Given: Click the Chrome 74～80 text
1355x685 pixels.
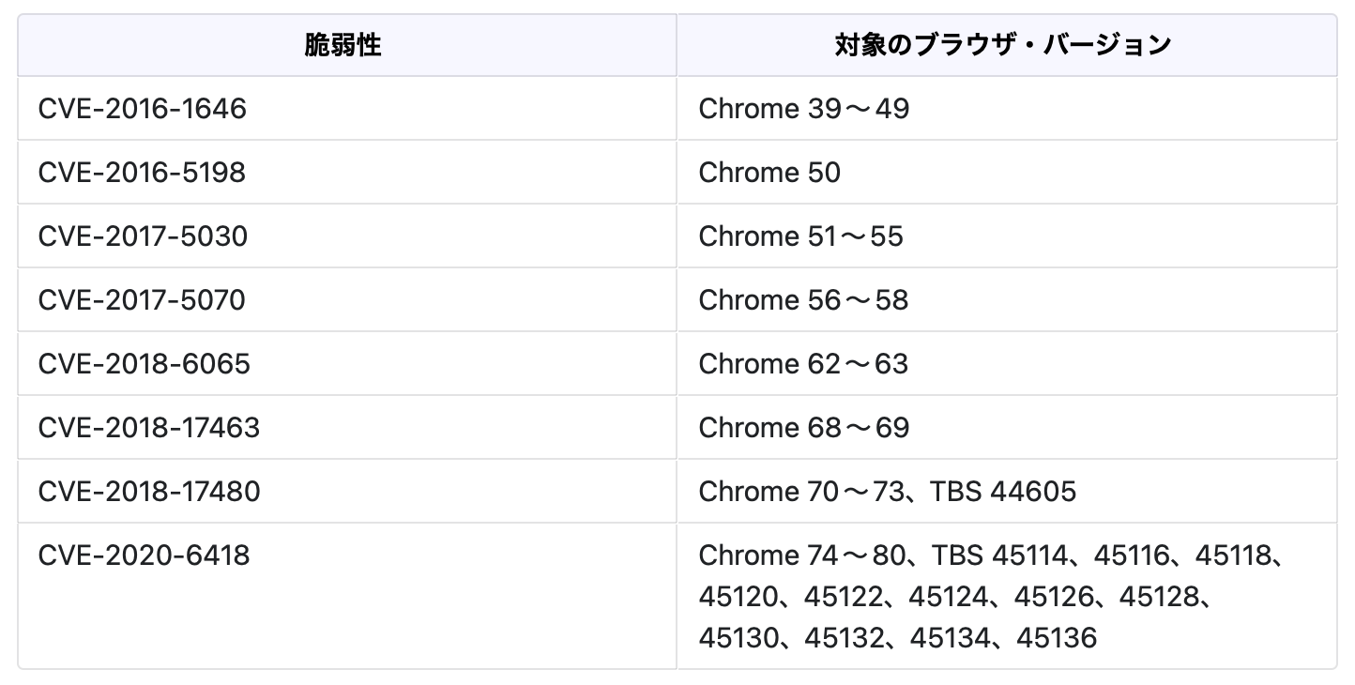Looking at the screenshot, I should point(799,556).
